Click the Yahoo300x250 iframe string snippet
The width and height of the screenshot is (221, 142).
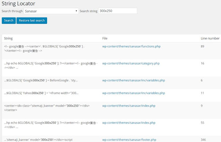[41, 93]
